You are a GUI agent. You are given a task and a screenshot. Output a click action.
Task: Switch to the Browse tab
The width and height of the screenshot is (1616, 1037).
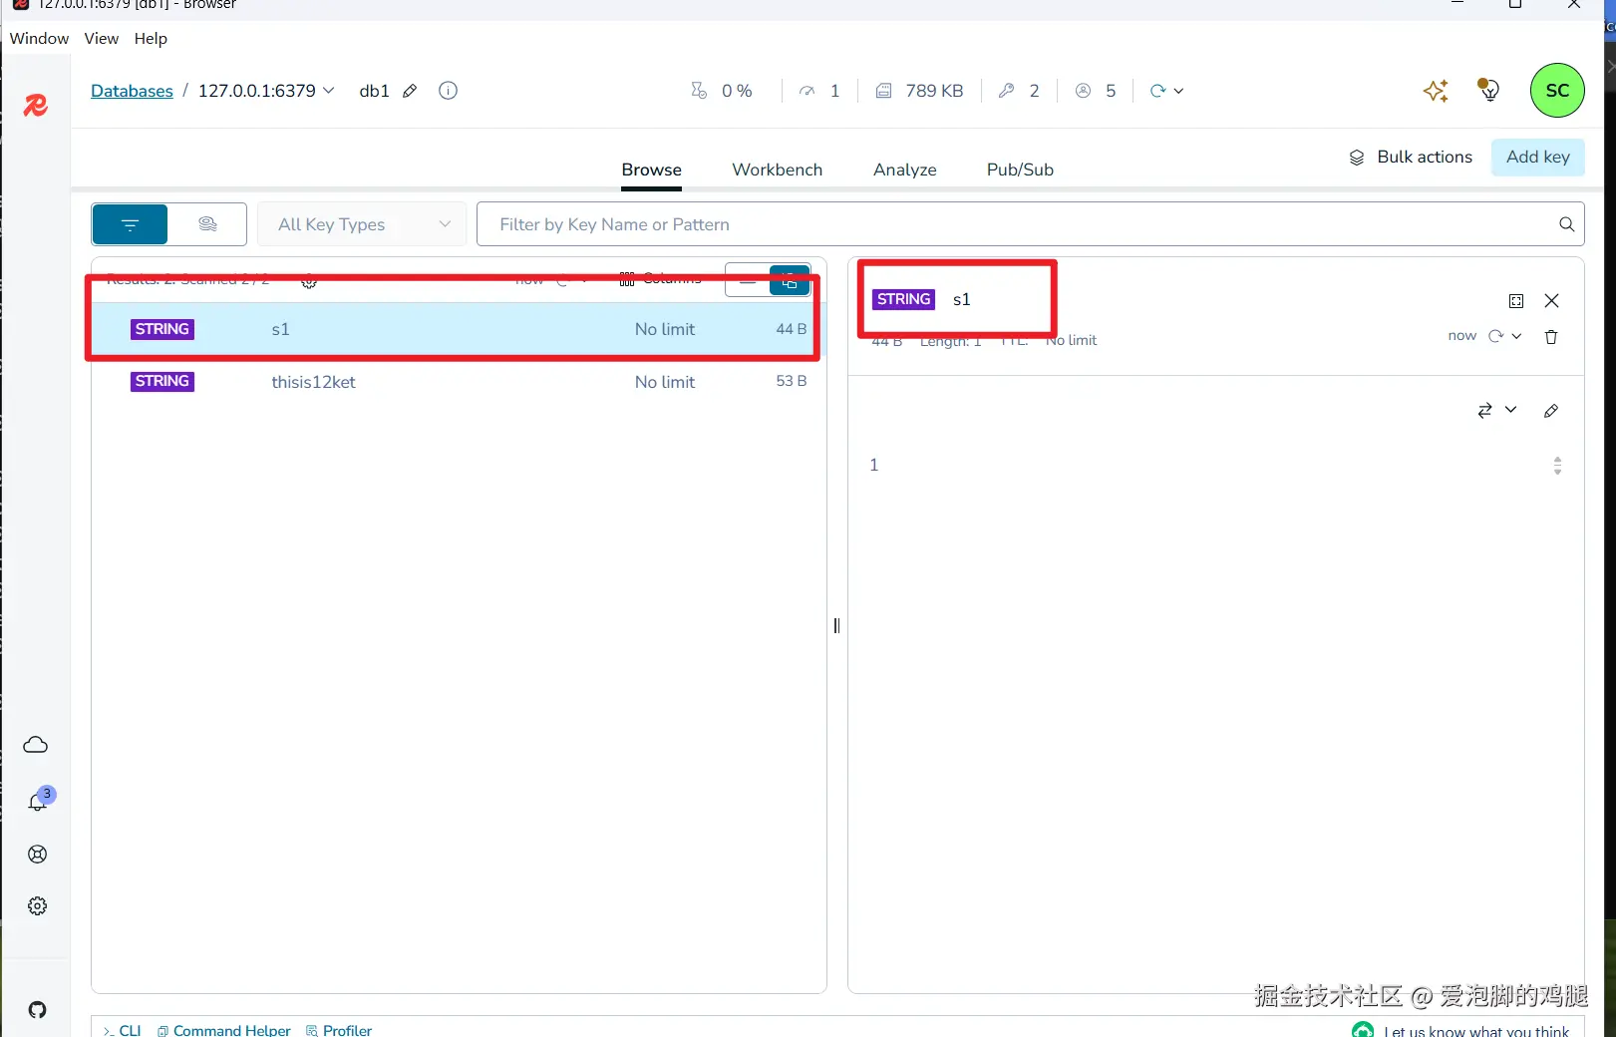pos(652,170)
